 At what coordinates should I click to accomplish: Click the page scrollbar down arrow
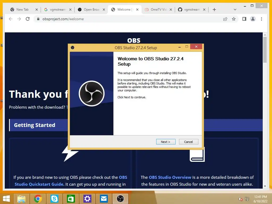(x=265, y=186)
